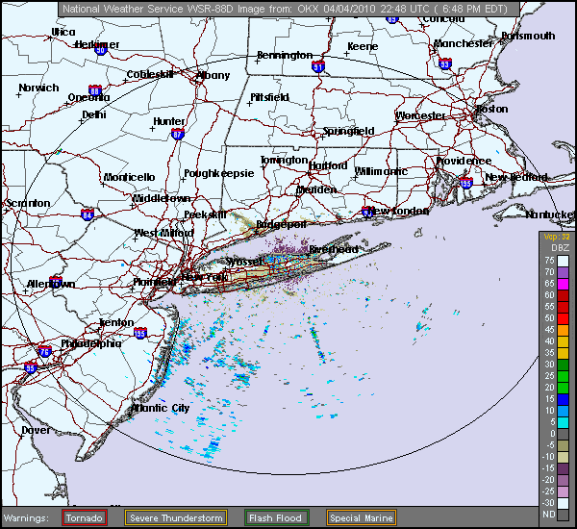Click the Worcester city label

pyautogui.click(x=420, y=116)
